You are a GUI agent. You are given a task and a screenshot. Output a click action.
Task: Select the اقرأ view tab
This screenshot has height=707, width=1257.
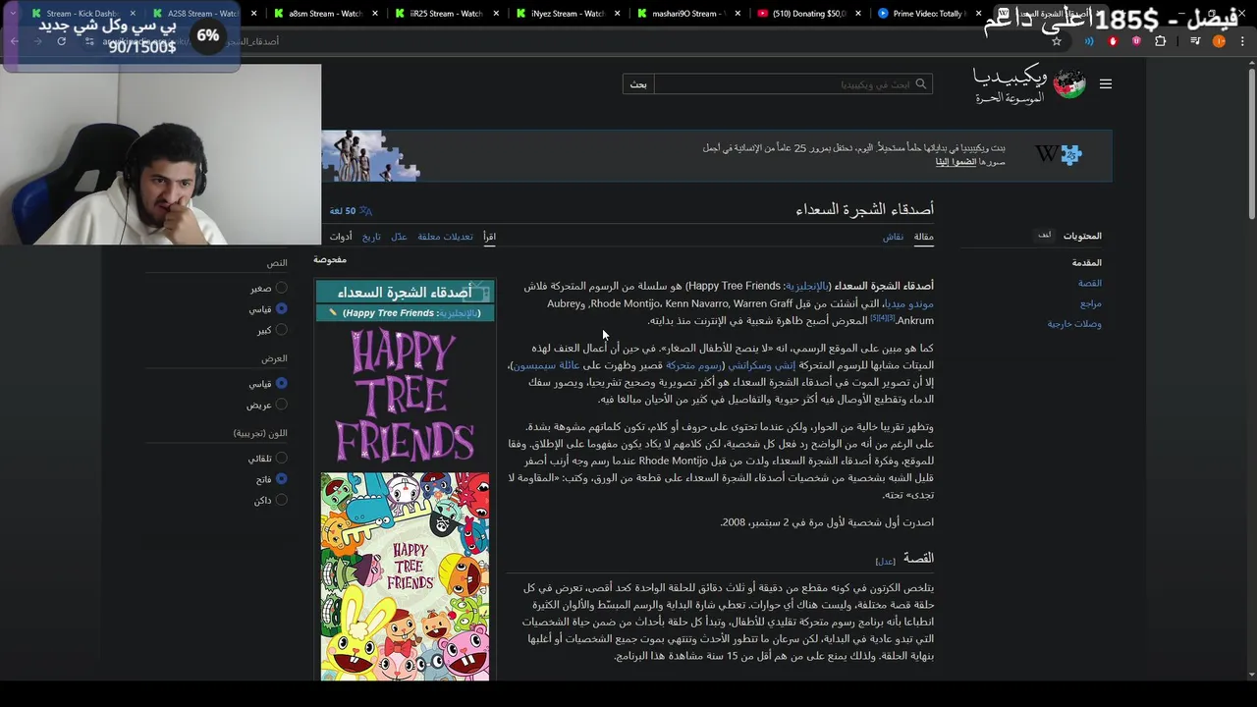pyautogui.click(x=489, y=237)
